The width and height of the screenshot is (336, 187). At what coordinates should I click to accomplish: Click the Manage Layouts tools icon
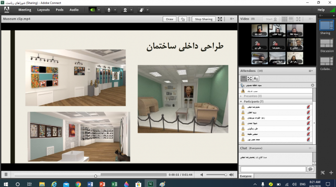[x=323, y=173]
